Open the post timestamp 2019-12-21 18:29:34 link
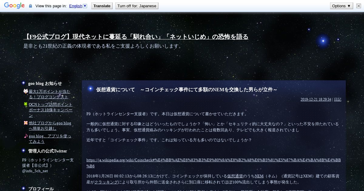This screenshot has width=364, height=191. (x=316, y=99)
